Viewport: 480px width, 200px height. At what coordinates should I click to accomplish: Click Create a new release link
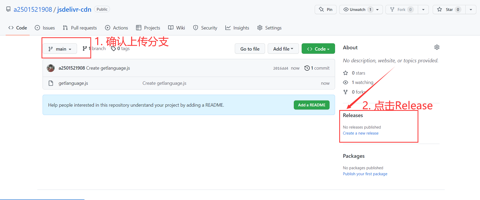pyautogui.click(x=361, y=133)
